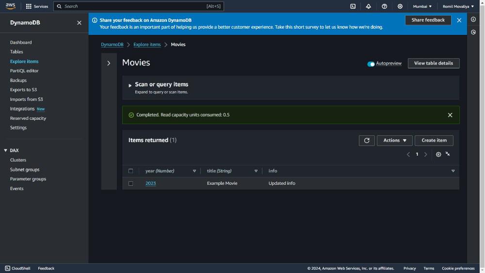Expand the collapsed tables side panel
The width and height of the screenshot is (485, 273).
click(109, 63)
